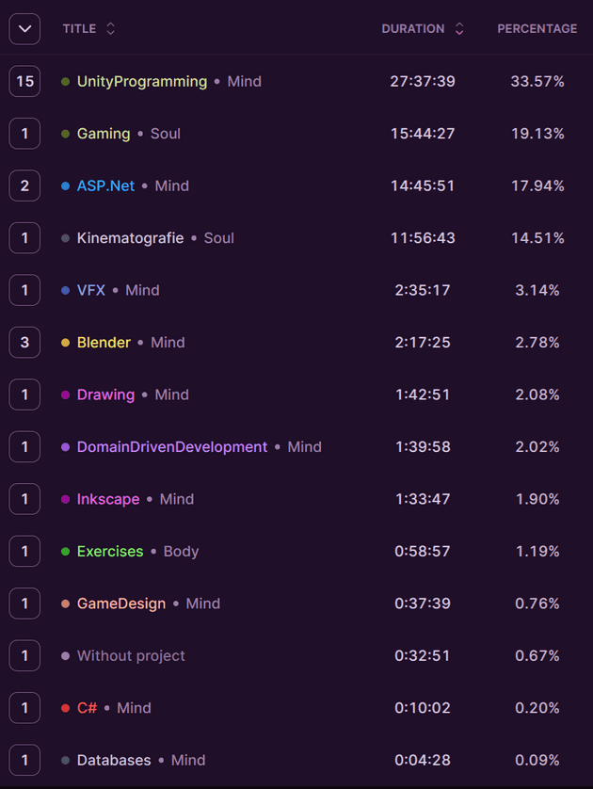Open the Gaming project link
Image resolution: width=593 pixels, height=789 pixels.
pos(104,134)
